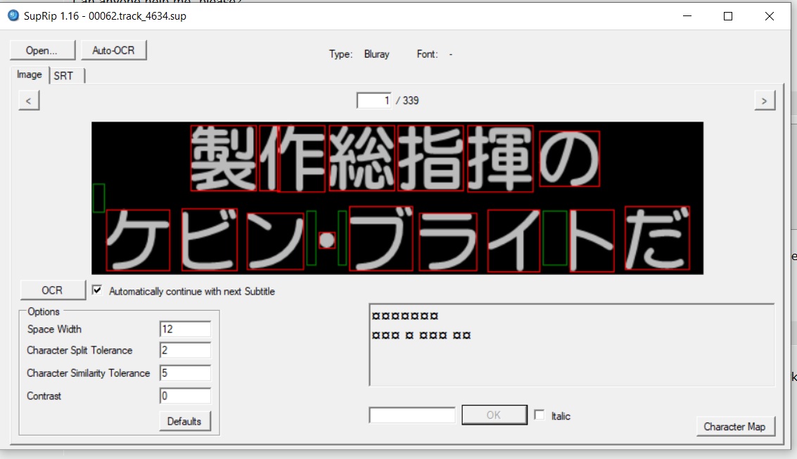Click the 'Contrast' label
Image resolution: width=797 pixels, height=459 pixels.
(x=44, y=396)
